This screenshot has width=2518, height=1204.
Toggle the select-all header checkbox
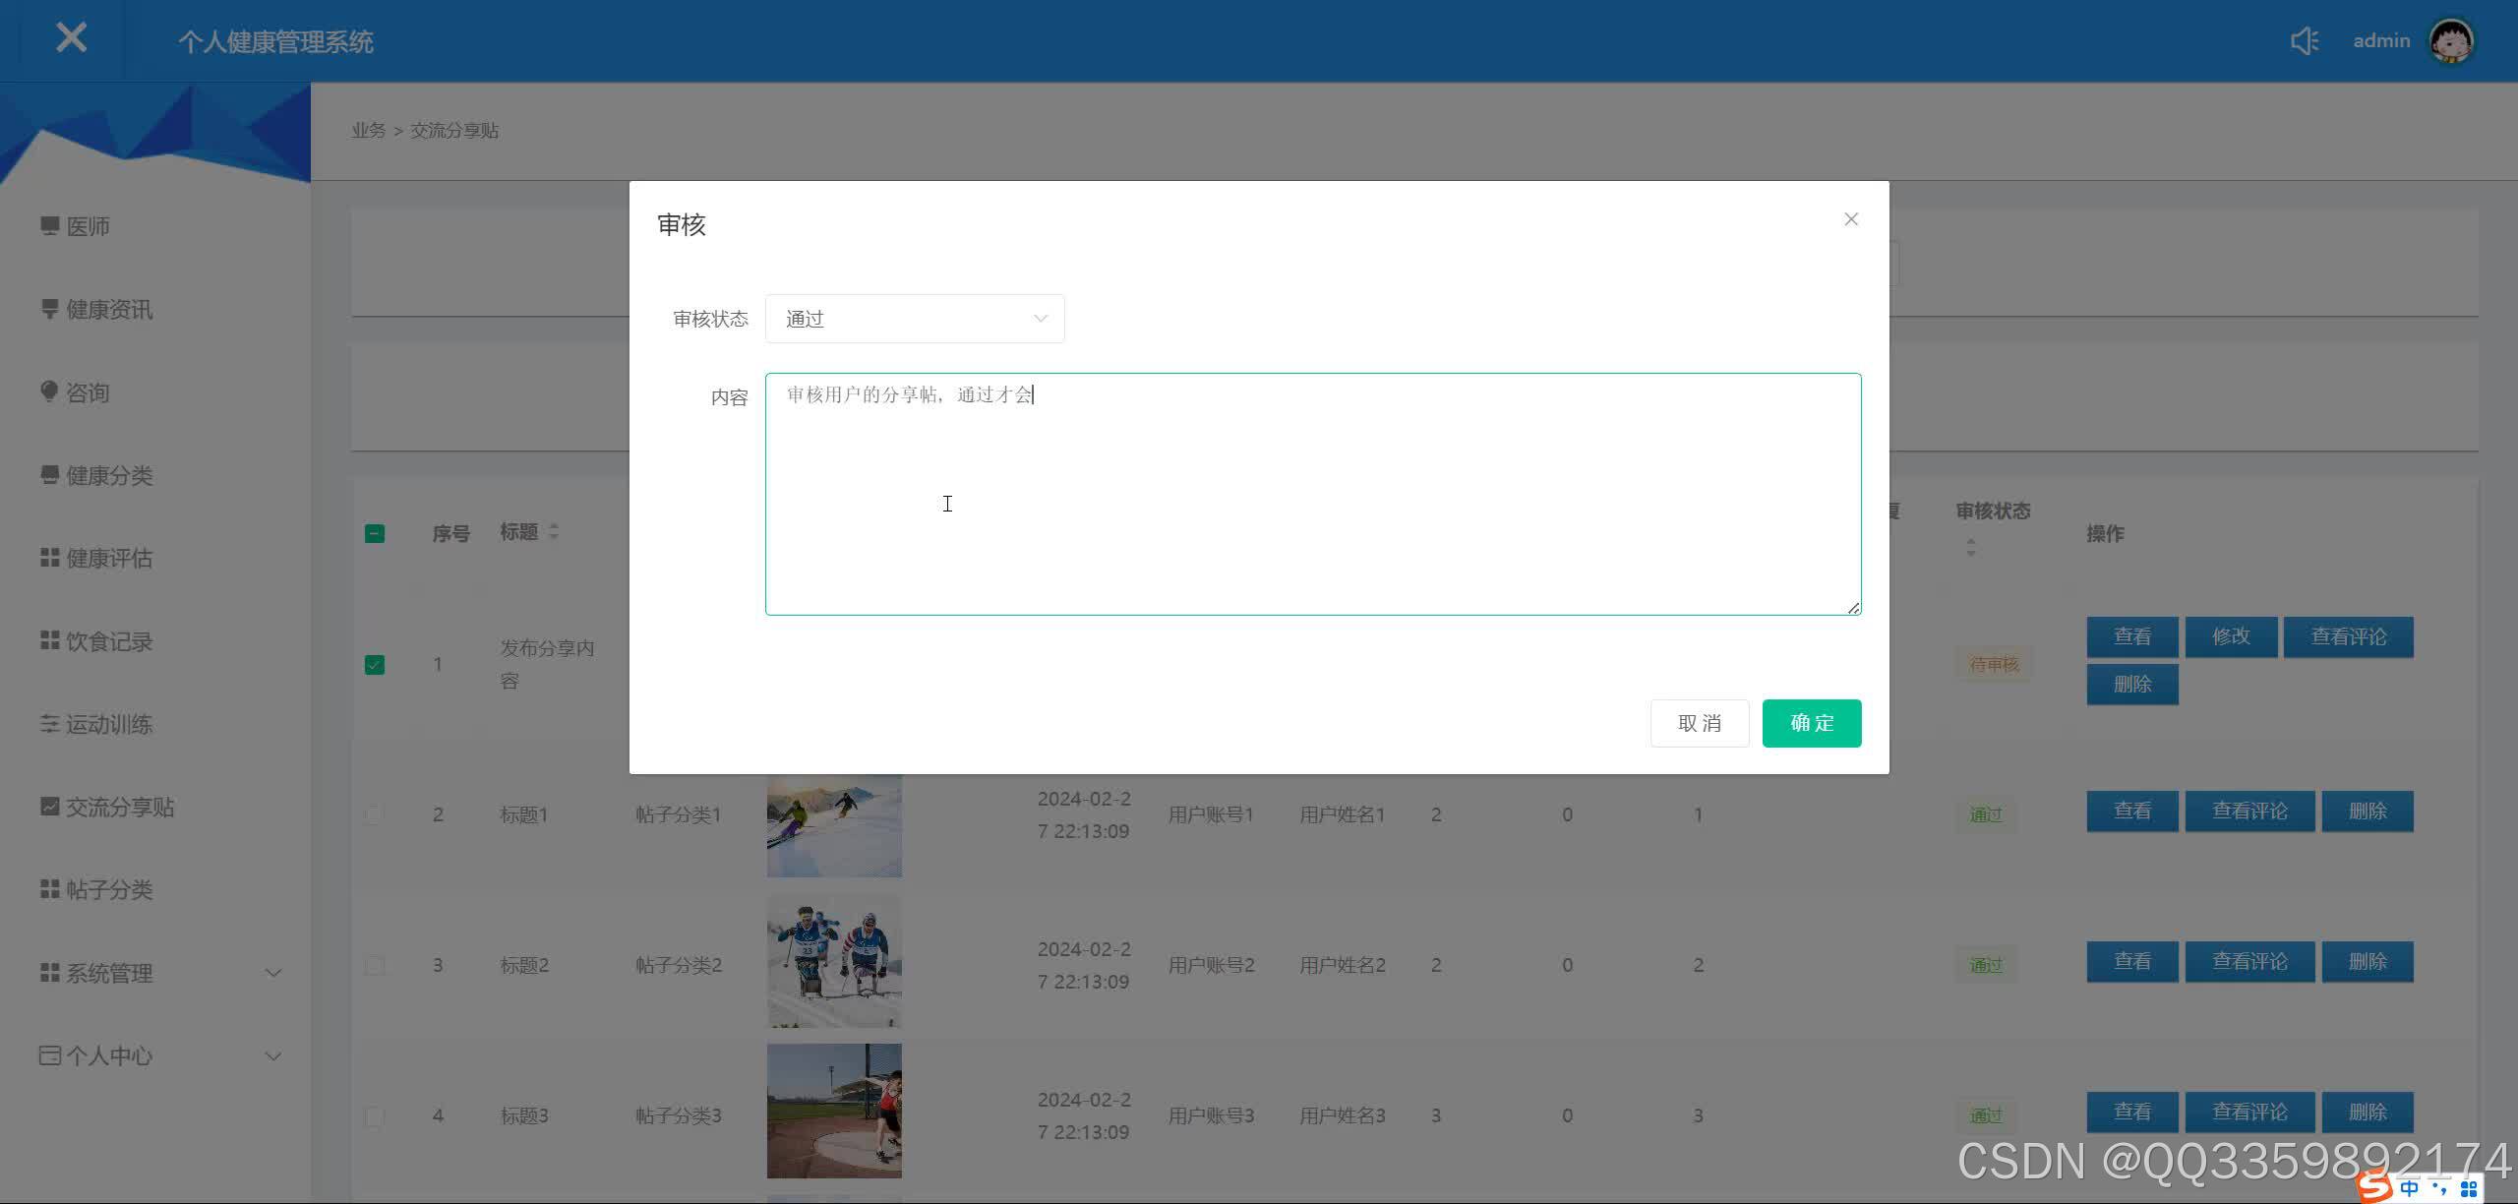pos(375,533)
